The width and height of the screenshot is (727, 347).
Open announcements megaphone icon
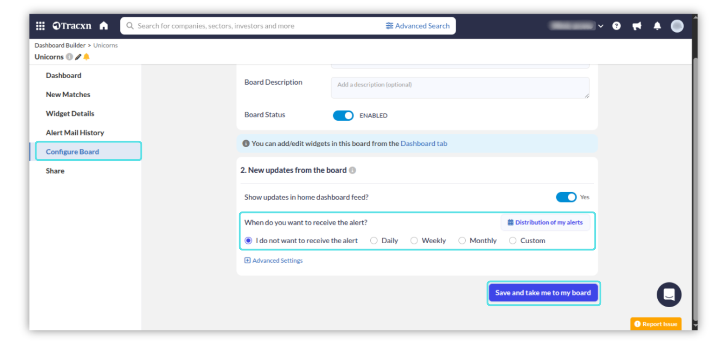(637, 26)
